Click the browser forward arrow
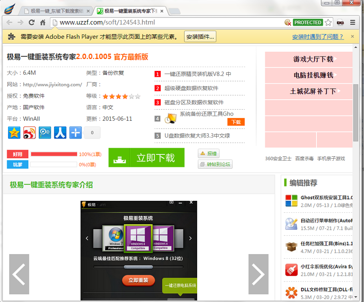 (21, 23)
